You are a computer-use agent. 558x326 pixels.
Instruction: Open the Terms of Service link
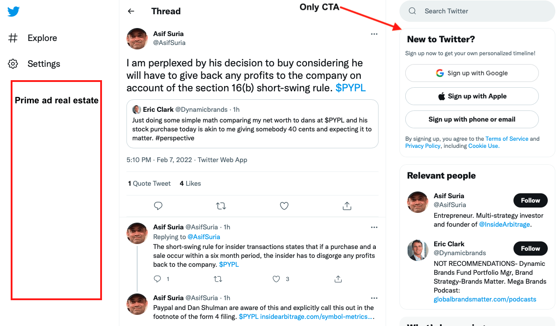[507, 139]
